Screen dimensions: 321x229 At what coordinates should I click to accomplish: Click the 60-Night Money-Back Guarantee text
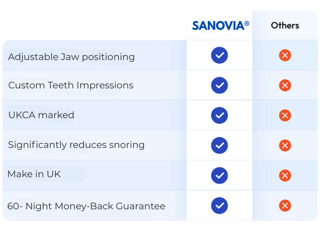pyautogui.click(x=86, y=206)
